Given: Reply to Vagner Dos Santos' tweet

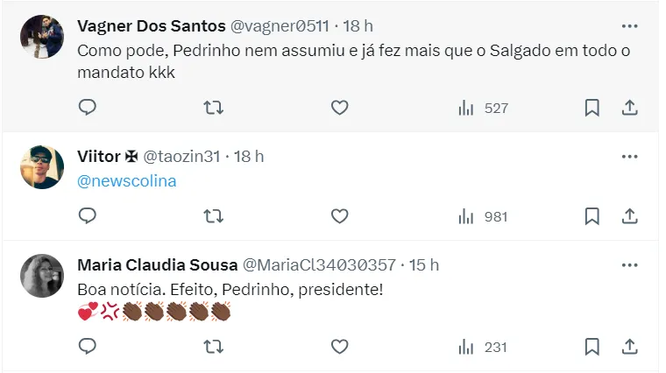Looking at the screenshot, I should point(87,108).
